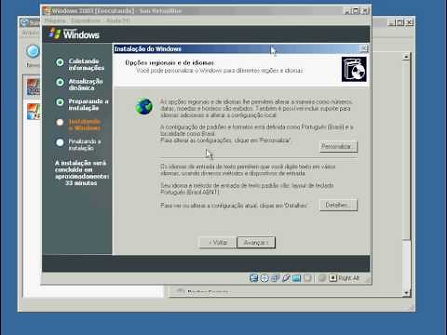Open the Ajuda menu of the VM window
447x335 pixels.
coord(117,20)
